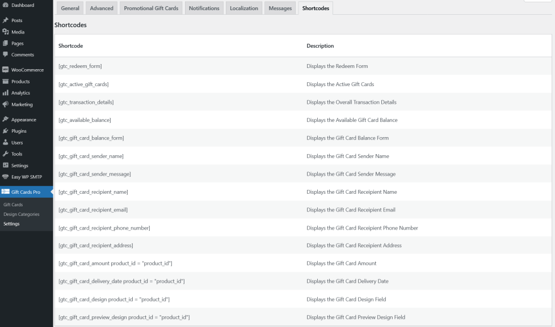Click the Dashboard gauge icon
Viewport: 555px width, 327px height.
[5, 5]
